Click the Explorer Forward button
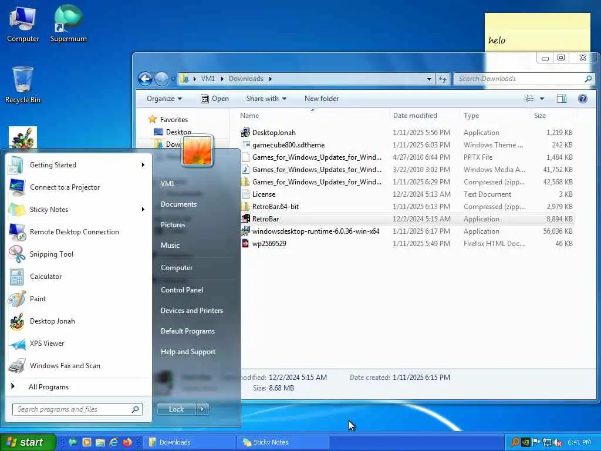This screenshot has width=601, height=451. coord(161,79)
